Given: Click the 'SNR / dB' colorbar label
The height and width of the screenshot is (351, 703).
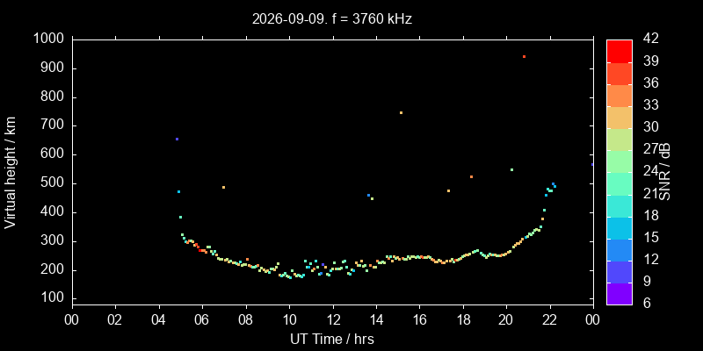Looking at the screenshot, I should click(x=665, y=172).
